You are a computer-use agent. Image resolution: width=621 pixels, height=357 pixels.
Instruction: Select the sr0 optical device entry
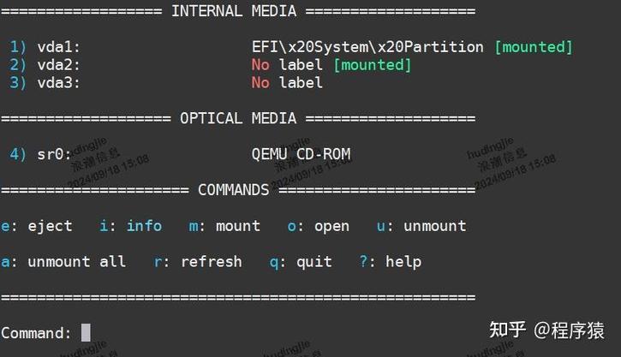click(x=54, y=154)
